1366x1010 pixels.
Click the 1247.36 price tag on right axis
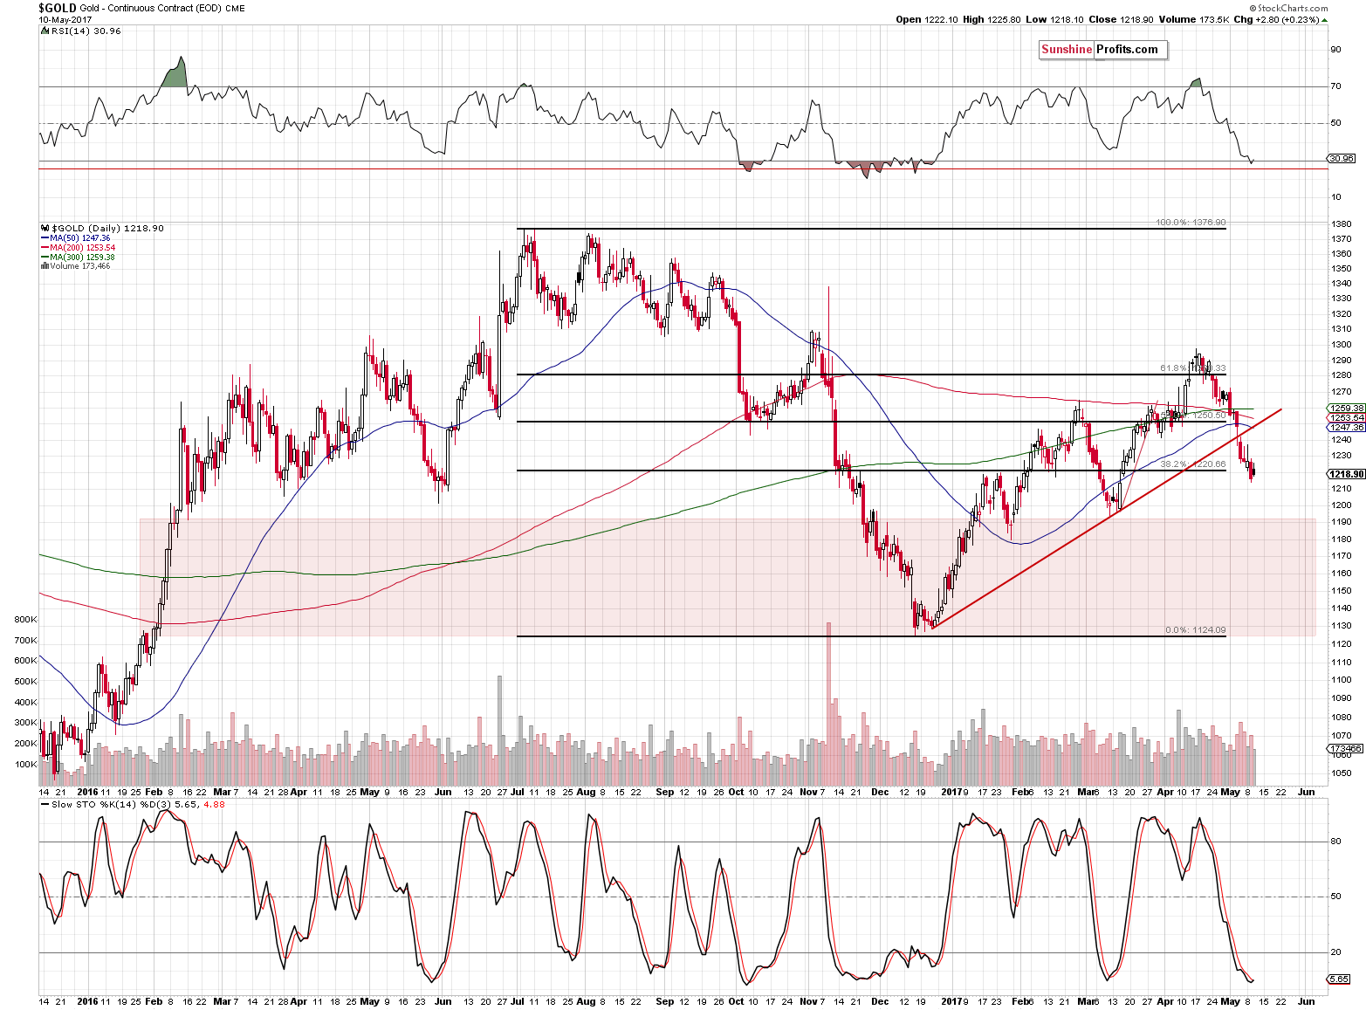coord(1345,427)
